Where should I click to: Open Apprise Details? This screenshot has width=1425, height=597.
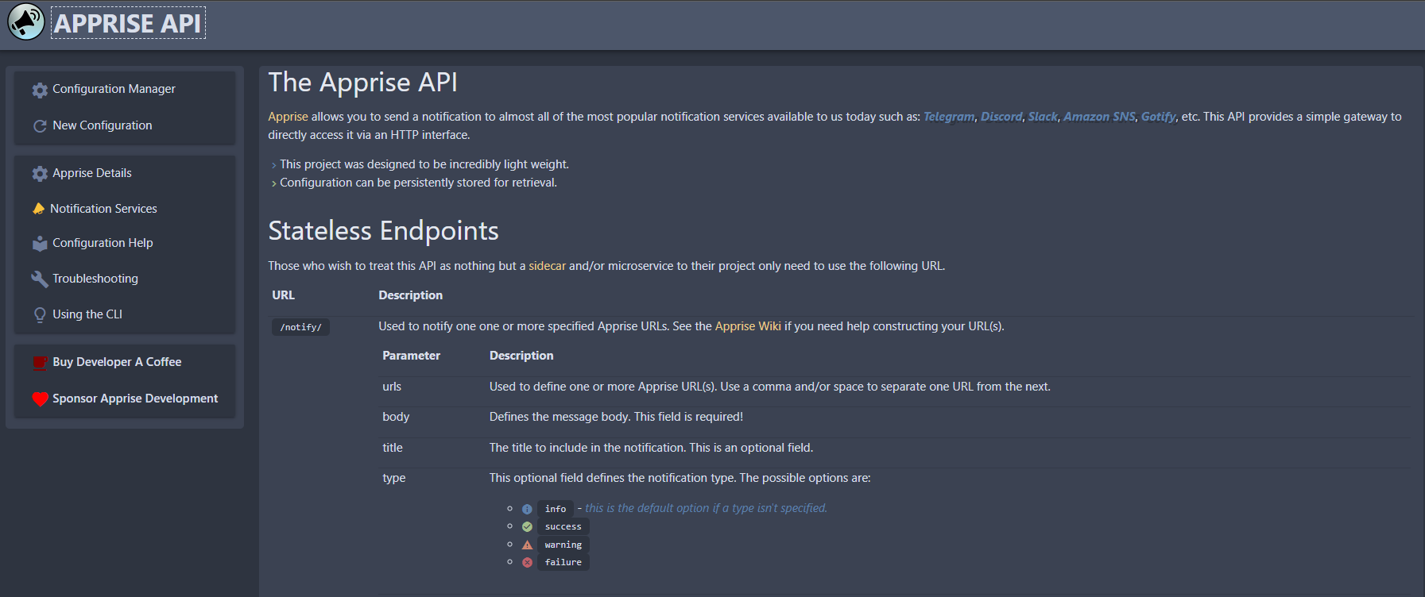click(92, 173)
